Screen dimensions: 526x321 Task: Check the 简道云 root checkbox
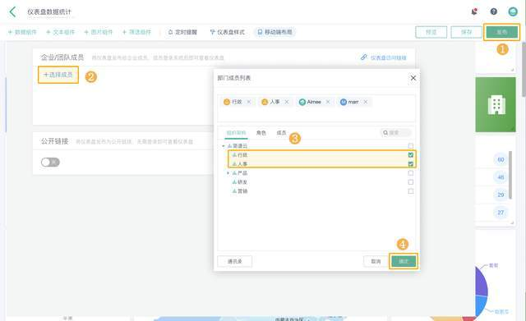point(411,146)
